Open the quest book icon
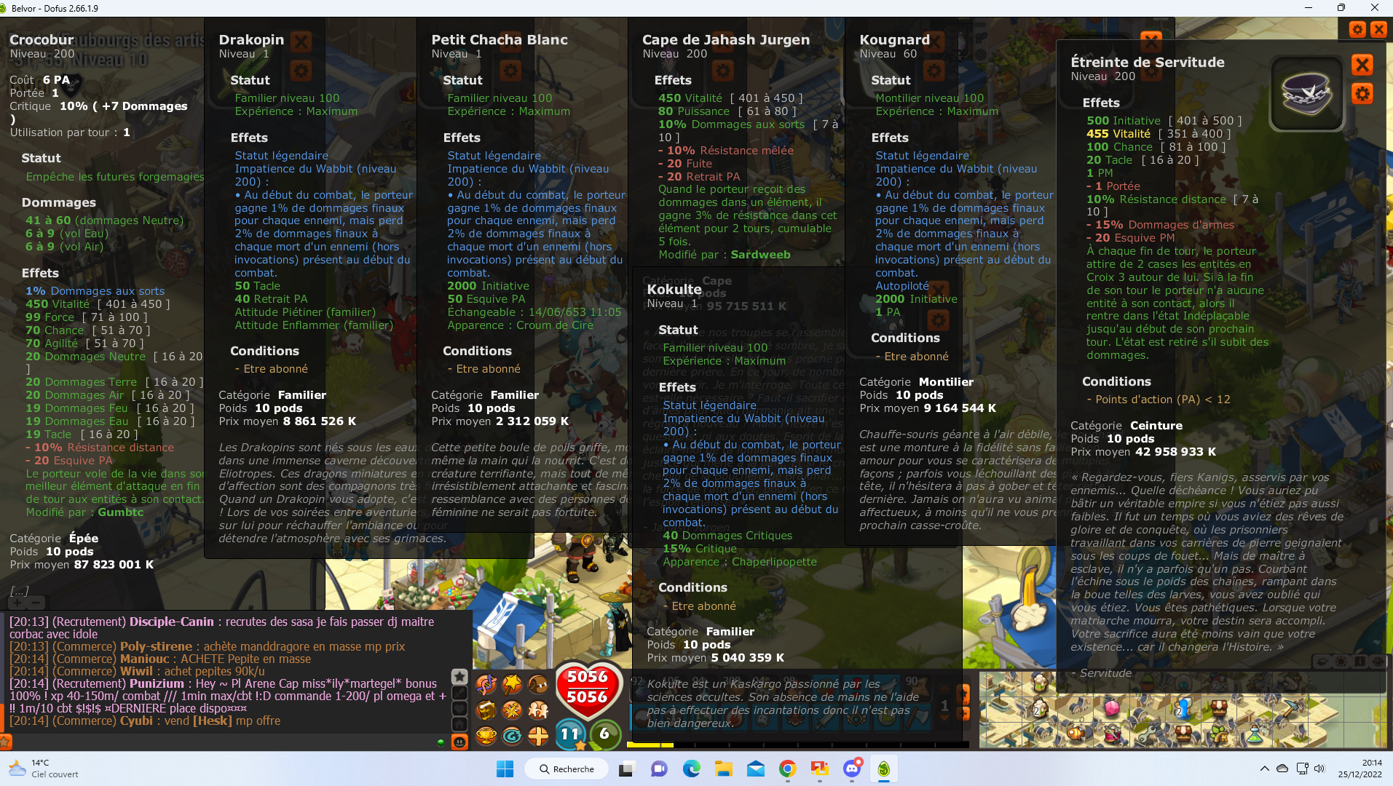This screenshot has height=786, width=1393. (486, 710)
